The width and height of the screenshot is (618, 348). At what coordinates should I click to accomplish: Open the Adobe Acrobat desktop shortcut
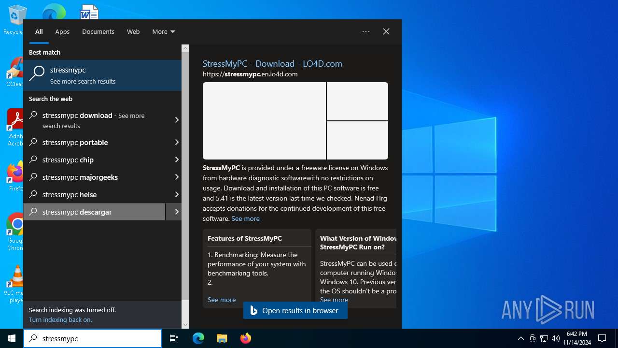click(x=15, y=127)
